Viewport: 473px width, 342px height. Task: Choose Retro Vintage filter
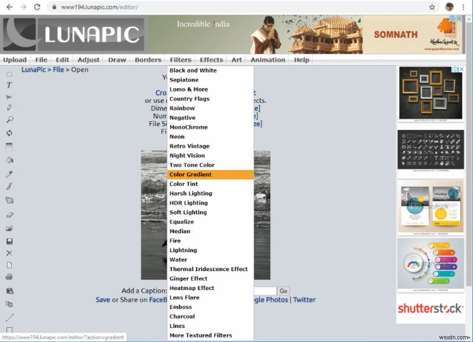pyautogui.click(x=210, y=146)
